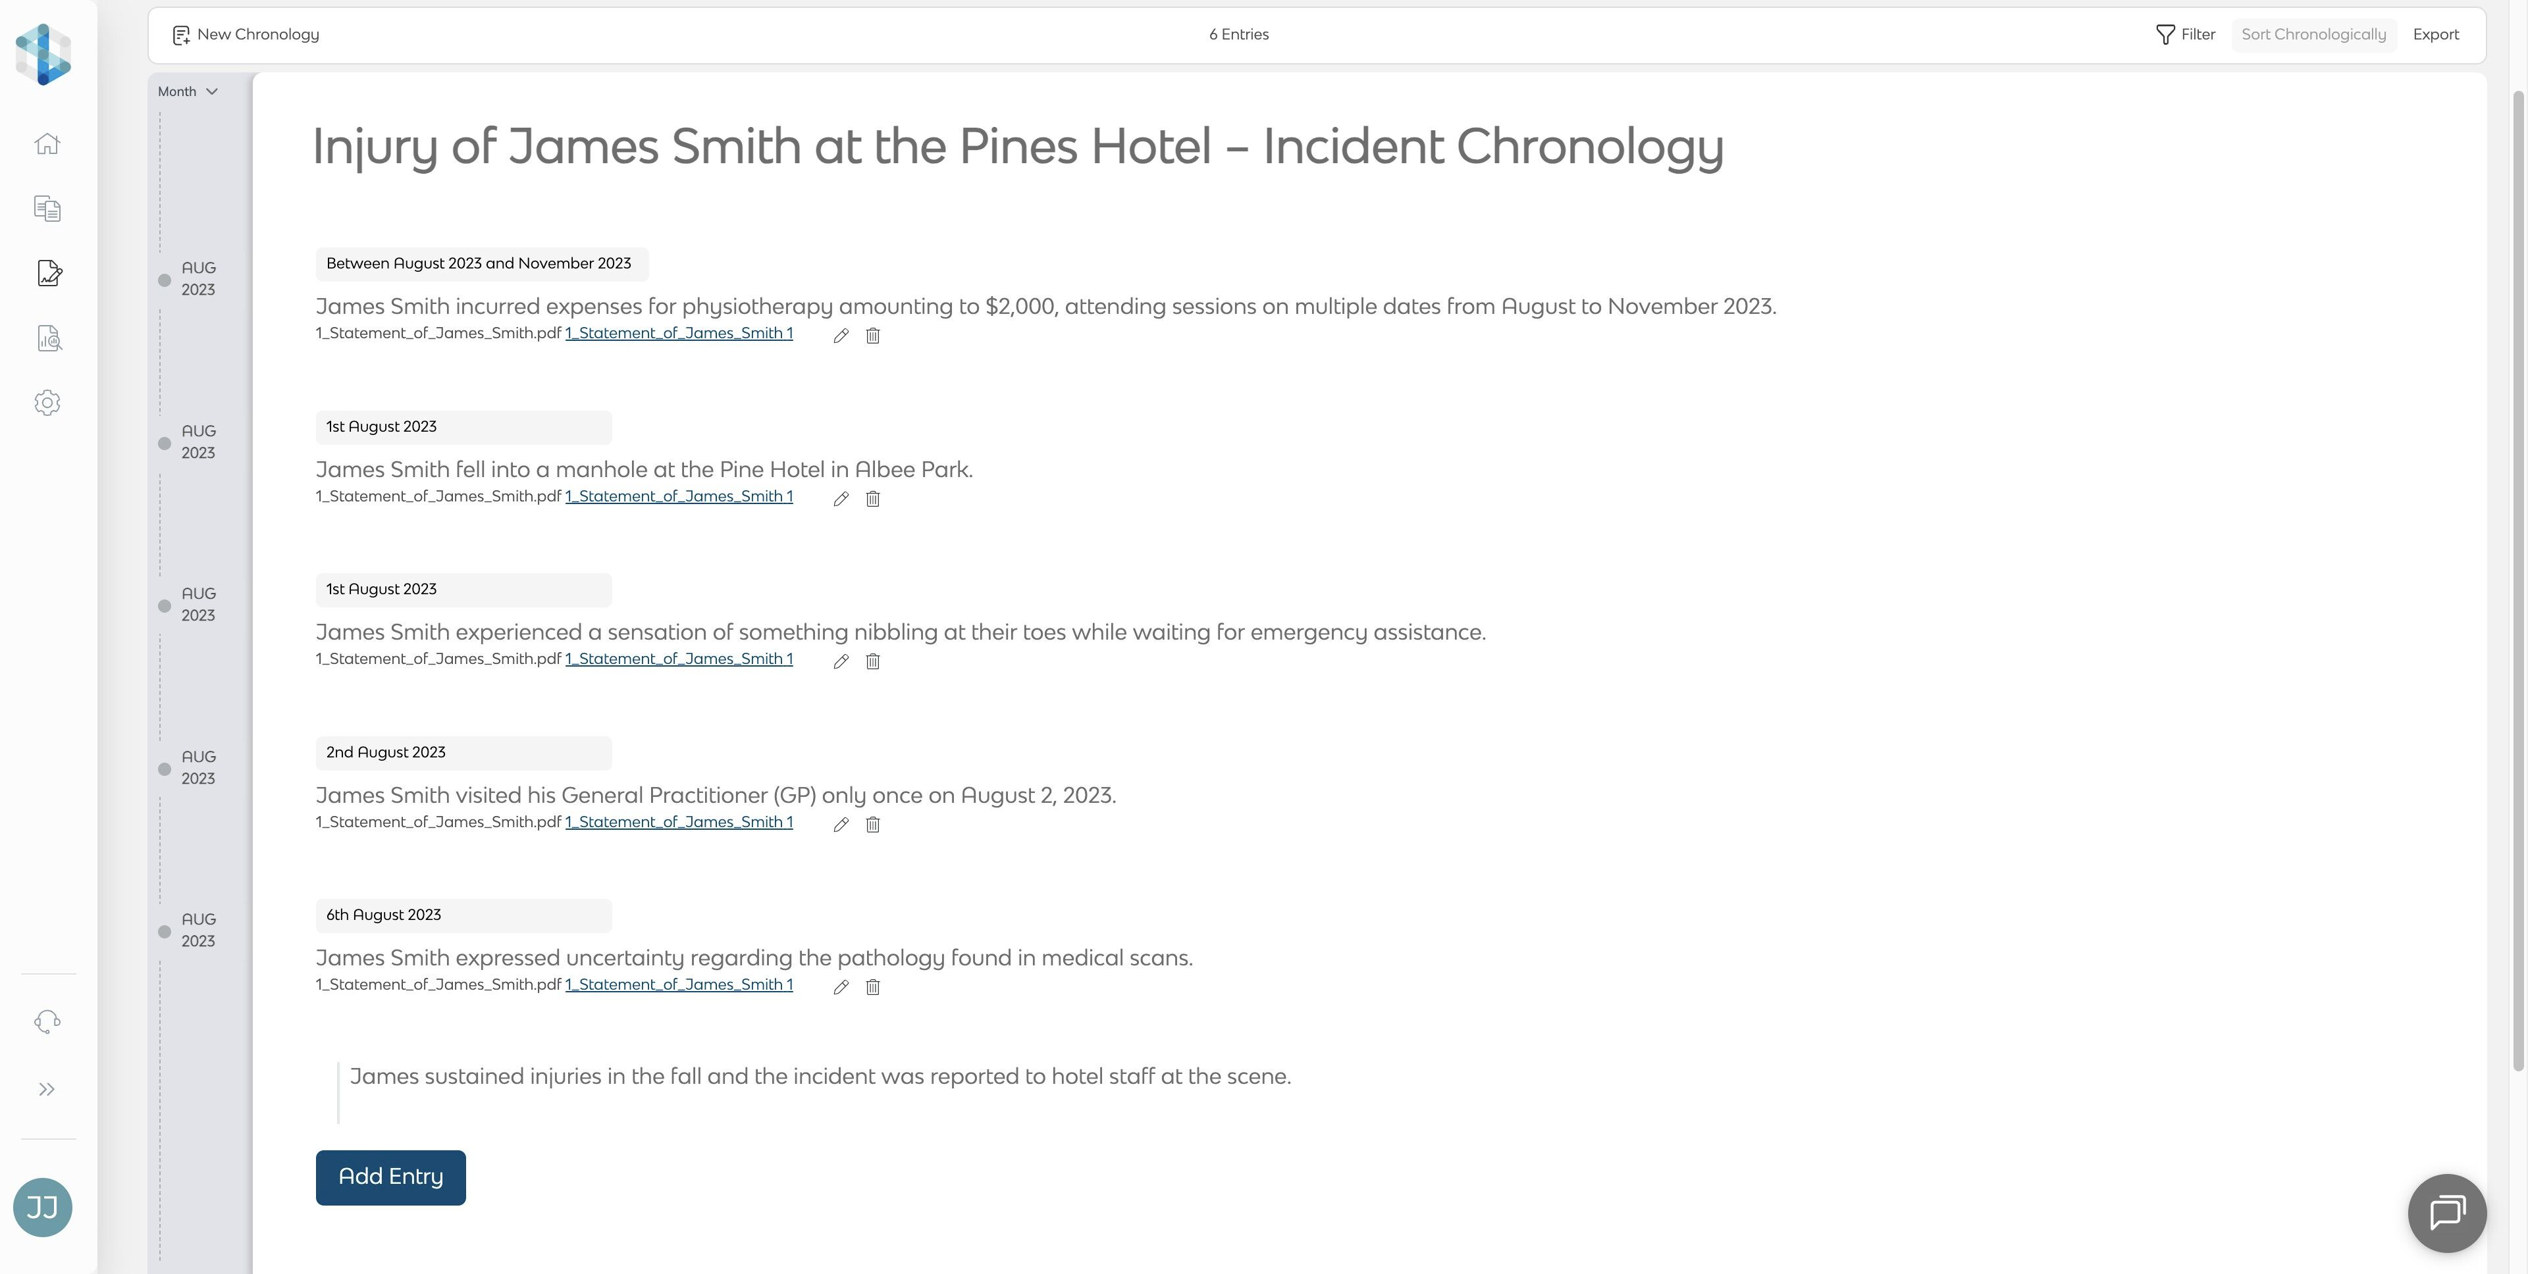
Task: Expand the sidebar with double chevron
Action: point(47,1090)
